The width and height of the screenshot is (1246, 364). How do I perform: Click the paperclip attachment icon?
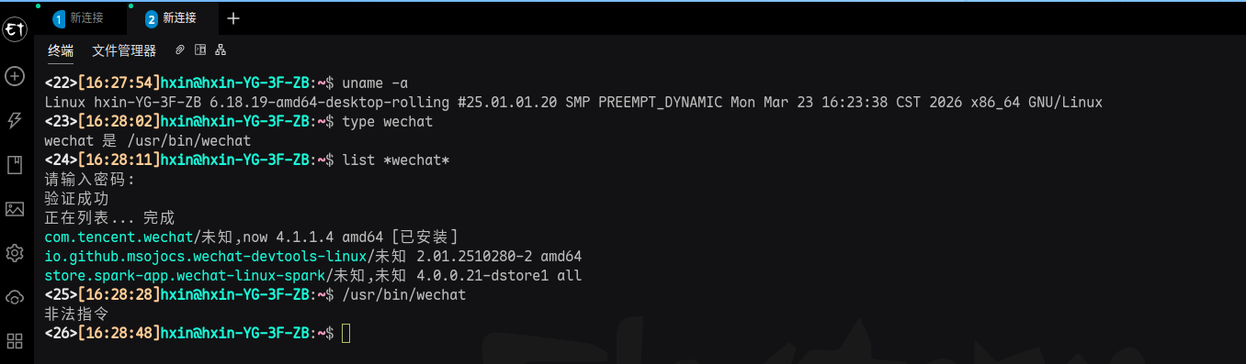coord(181,50)
